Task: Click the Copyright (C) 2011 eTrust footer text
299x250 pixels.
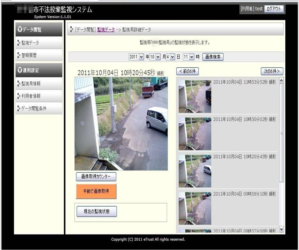Action: coord(148,239)
